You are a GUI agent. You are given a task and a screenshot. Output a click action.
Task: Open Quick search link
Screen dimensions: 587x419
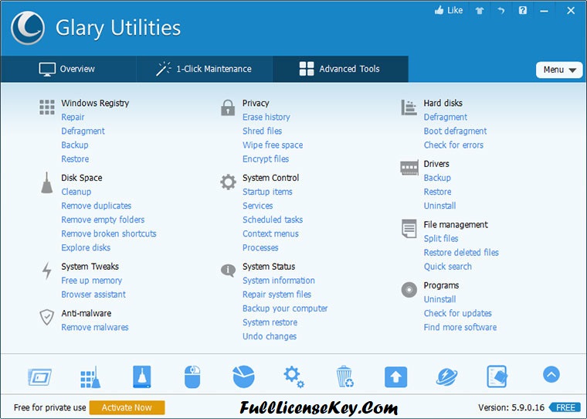(x=448, y=267)
